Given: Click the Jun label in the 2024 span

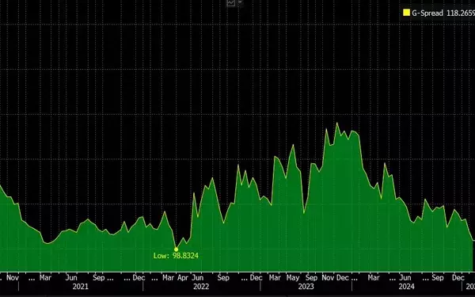Looking at the screenshot, I should (x=405, y=278).
